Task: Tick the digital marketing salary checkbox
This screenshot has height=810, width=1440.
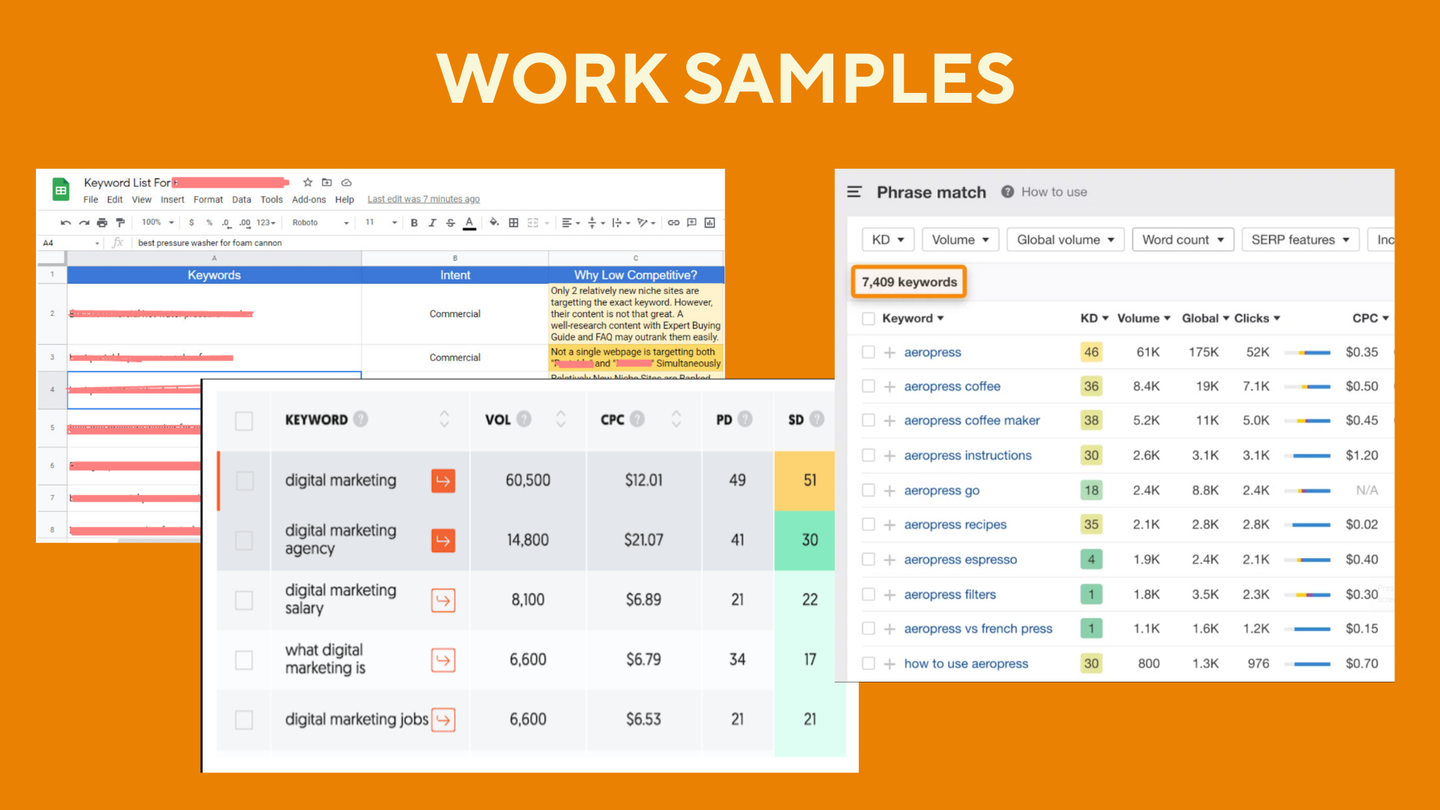Action: pos(244,601)
